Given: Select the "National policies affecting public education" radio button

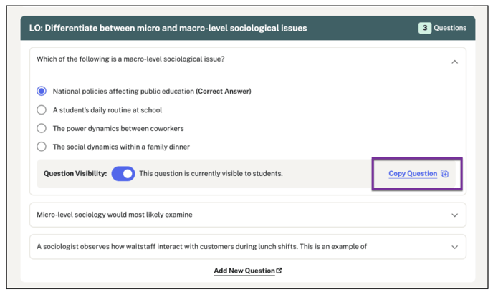Looking at the screenshot, I should tap(42, 92).
